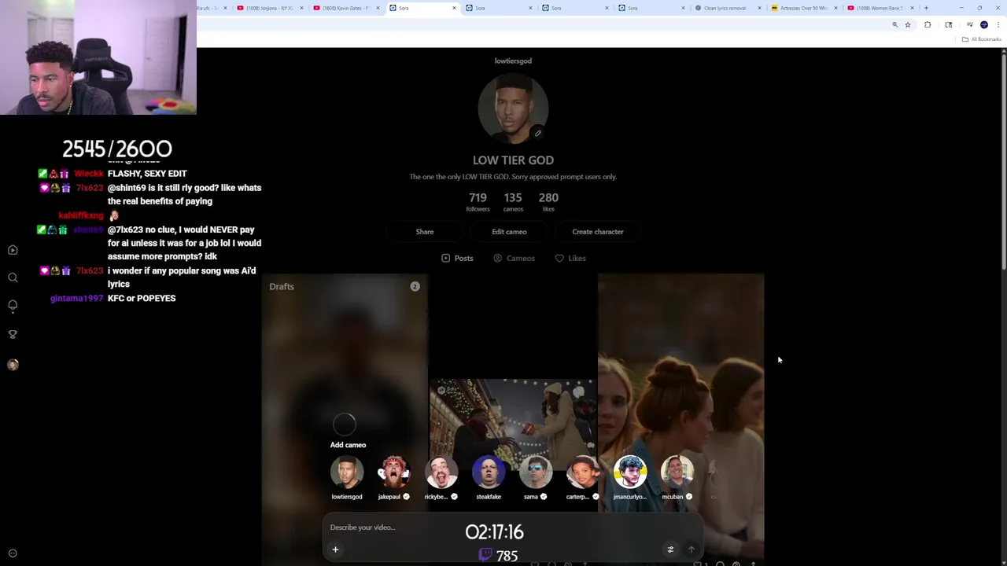The width and height of the screenshot is (1007, 566).
Task: Open browser extensions puzzle icon
Action: 928,25
